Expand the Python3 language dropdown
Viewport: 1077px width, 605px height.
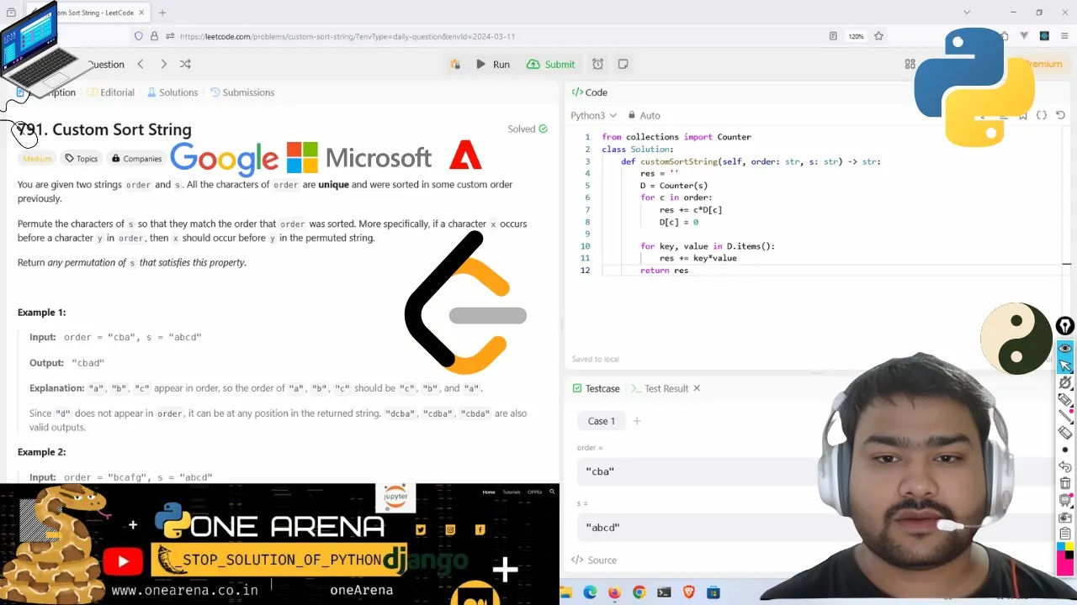[593, 115]
